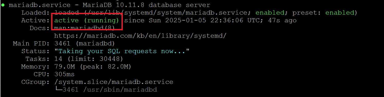Click the peak: 82.0M memory text
The image size is (384, 97).
[105, 67]
